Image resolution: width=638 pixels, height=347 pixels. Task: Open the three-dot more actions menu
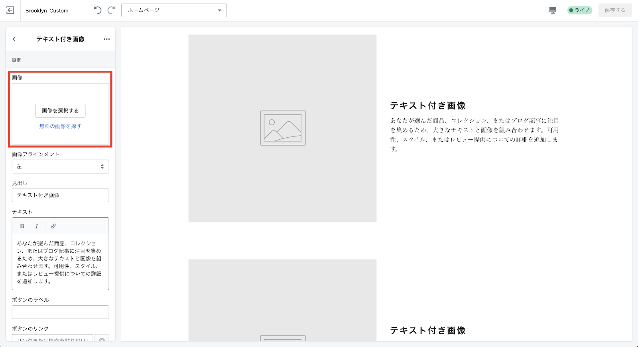[106, 39]
